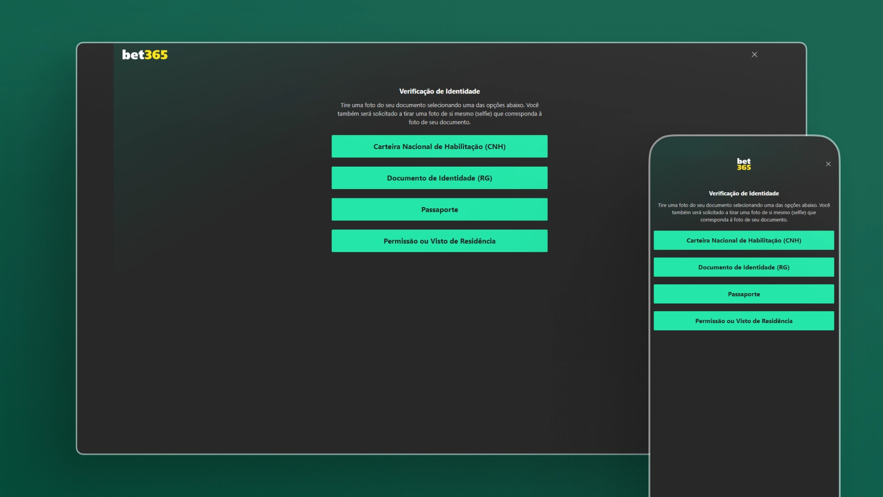Select Permissão ou Visto de Residência on desktop
Viewport: 883px width, 497px height.
click(439, 241)
